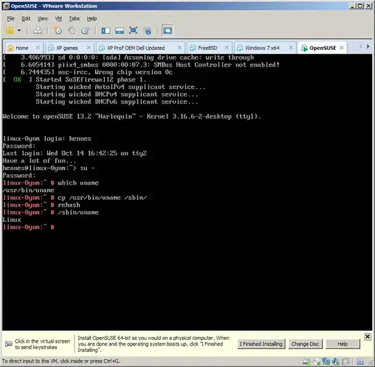Click the green OK status text
This screenshot has width=375, height=367.
(x=17, y=80)
